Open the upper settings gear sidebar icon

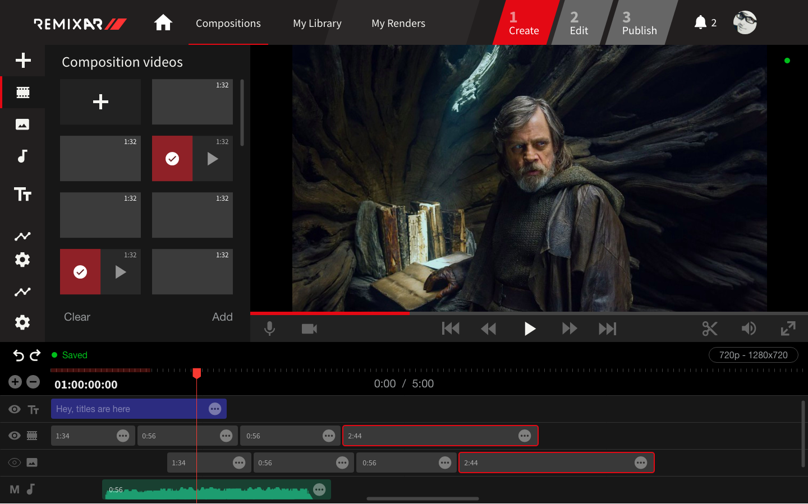22,260
